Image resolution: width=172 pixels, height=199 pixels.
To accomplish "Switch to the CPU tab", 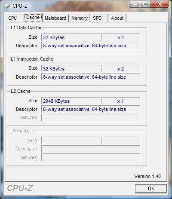I will (12, 18).
